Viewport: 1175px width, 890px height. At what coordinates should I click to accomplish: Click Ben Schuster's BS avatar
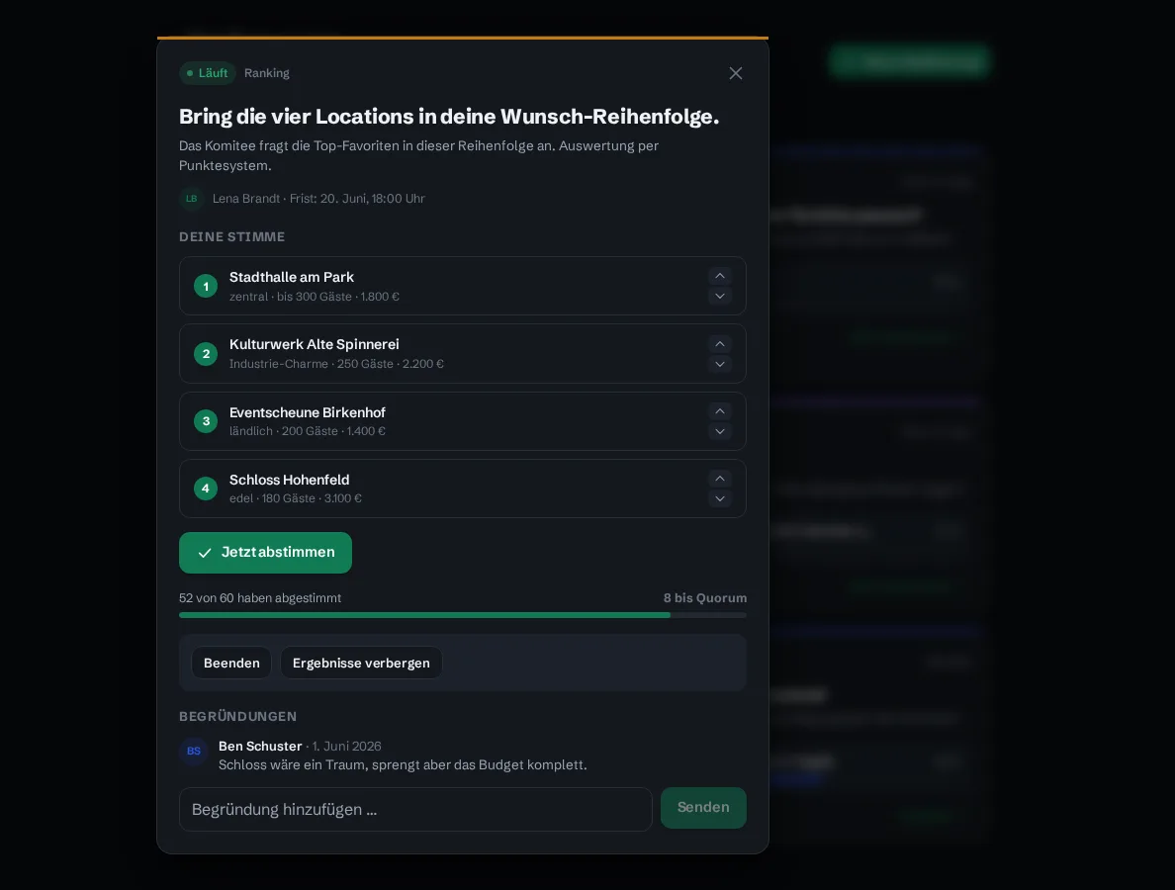(193, 751)
